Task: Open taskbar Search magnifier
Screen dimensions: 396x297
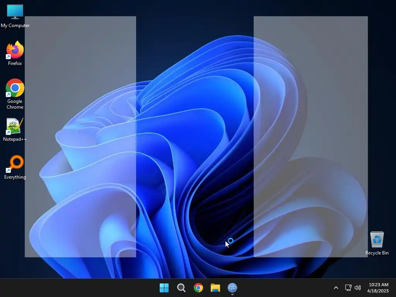Action: (181, 288)
